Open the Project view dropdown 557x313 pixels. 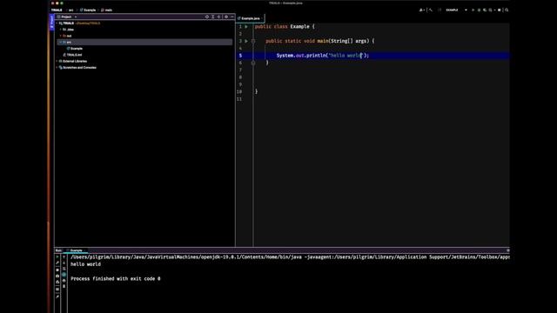(76, 17)
